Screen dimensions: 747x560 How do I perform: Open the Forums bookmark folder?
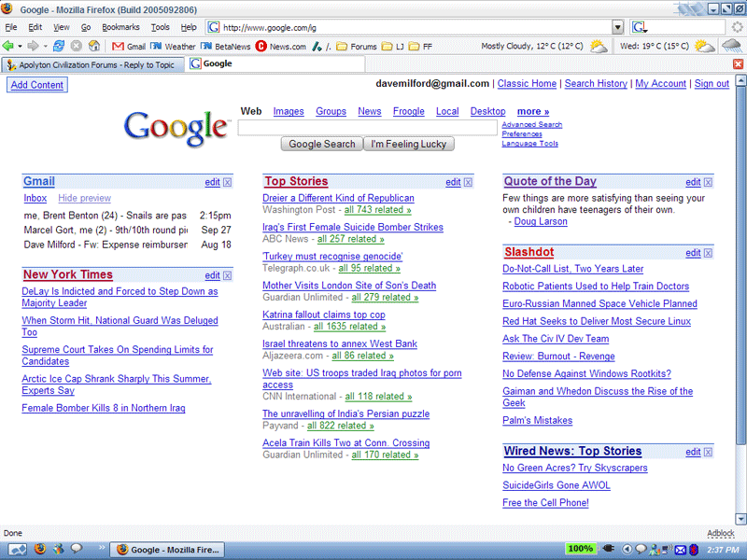[x=357, y=46]
